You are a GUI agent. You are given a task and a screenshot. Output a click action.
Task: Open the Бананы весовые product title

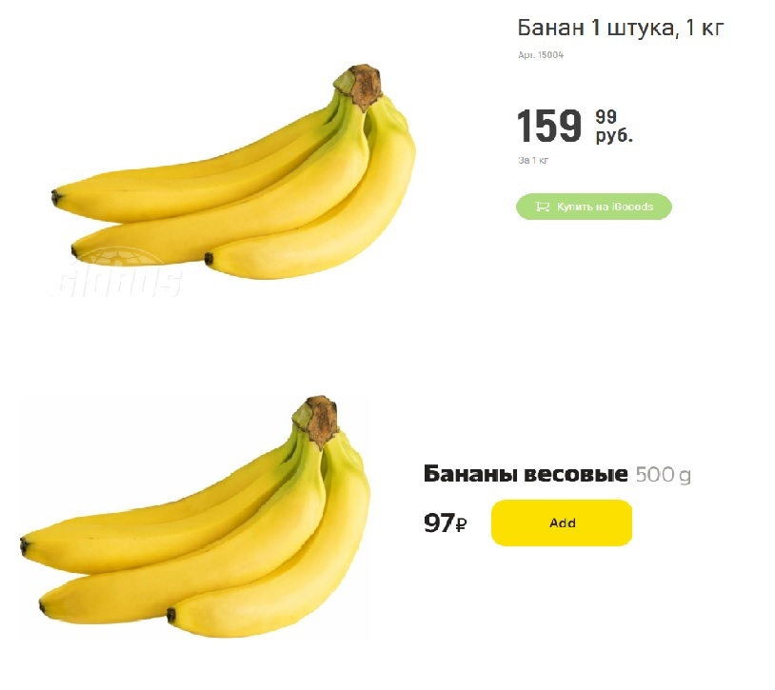[526, 474]
